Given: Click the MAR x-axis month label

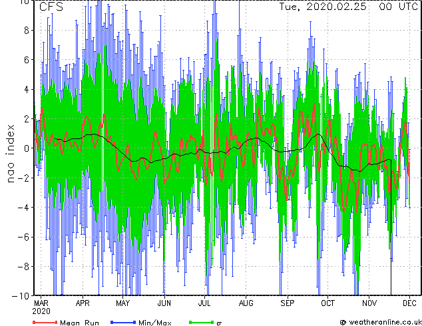Looking at the screenshot, I should (x=41, y=303).
